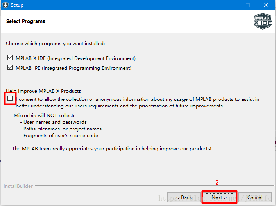The height and width of the screenshot is (206, 276).
Task: Click the "User names and passwords" line
Action: [x=55, y=122]
